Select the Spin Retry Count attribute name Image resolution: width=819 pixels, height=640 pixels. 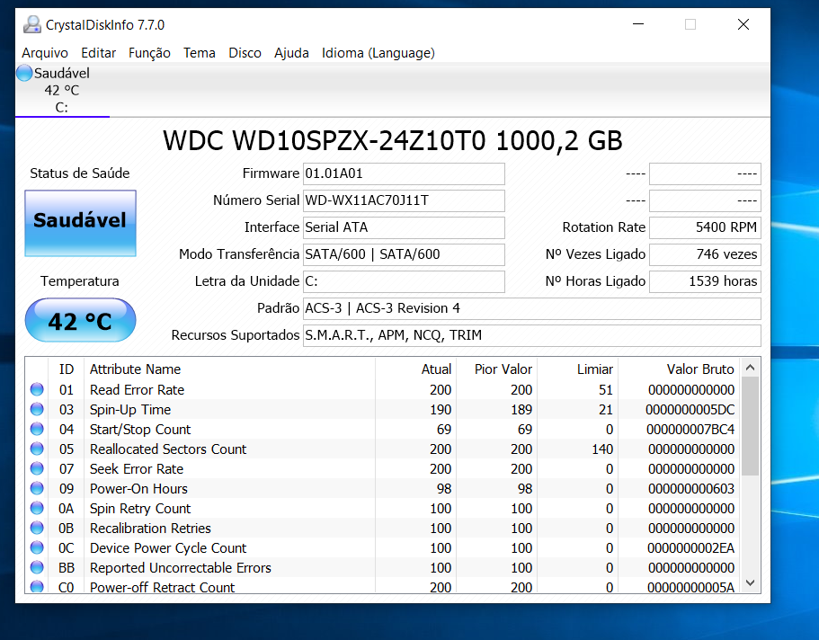coord(140,509)
